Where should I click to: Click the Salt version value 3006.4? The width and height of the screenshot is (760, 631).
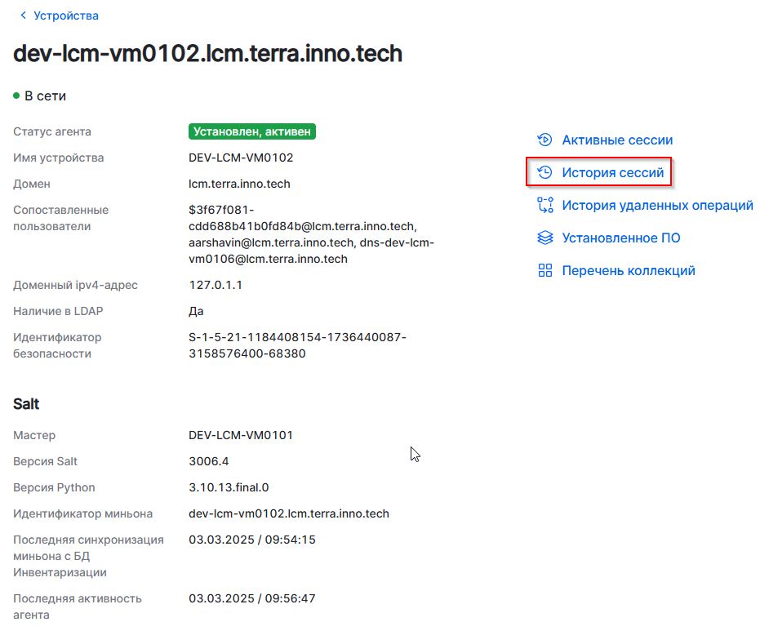point(210,461)
